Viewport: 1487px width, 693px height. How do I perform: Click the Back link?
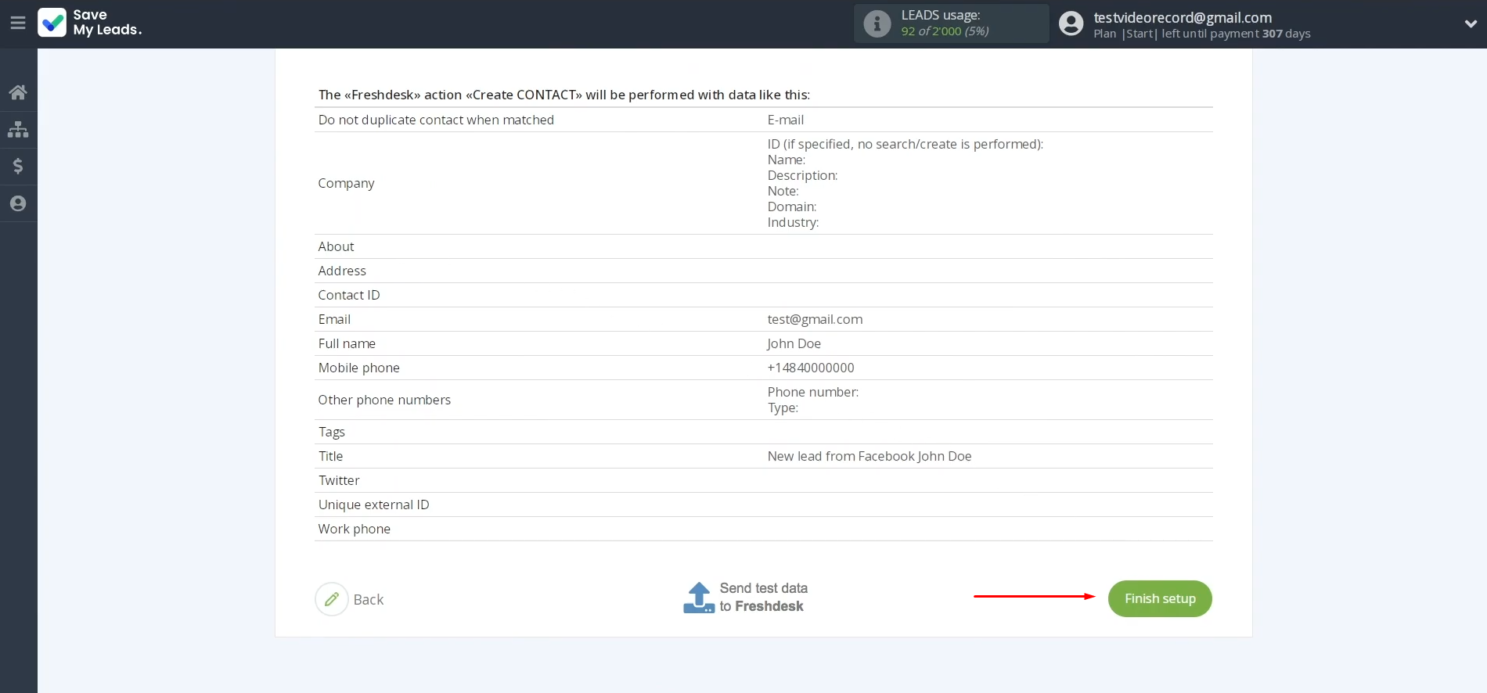[369, 600]
